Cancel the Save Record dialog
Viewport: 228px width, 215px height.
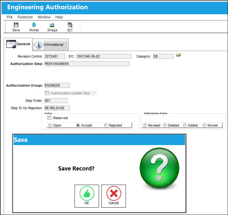[114, 196]
